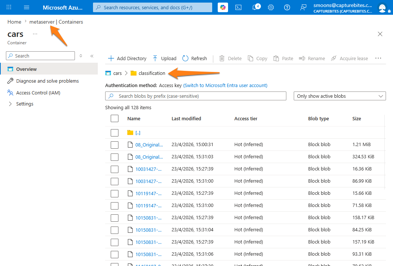Click the Delete toolbar button
This screenshot has height=266, width=393.
tap(230, 58)
